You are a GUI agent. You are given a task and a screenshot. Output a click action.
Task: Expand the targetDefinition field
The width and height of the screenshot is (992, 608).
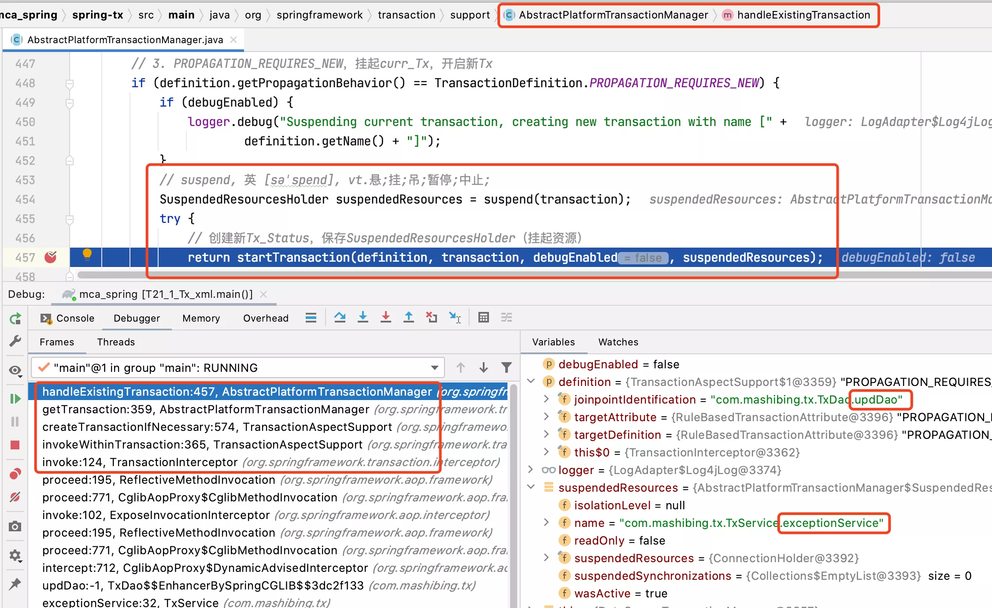click(x=547, y=434)
